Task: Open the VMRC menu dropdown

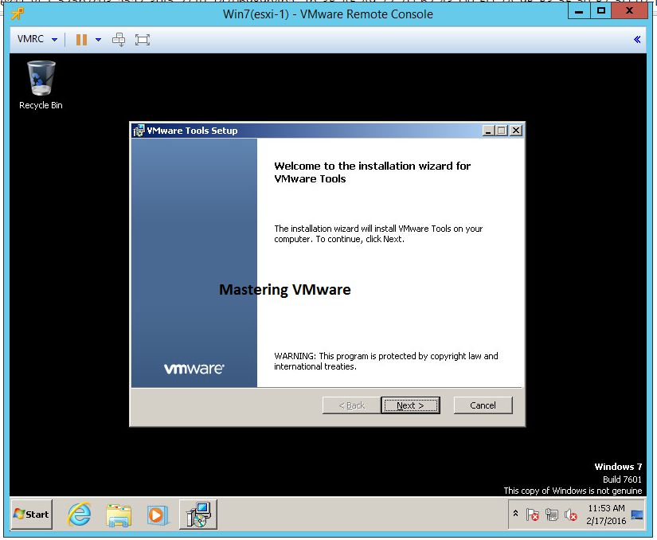Action: (37, 39)
